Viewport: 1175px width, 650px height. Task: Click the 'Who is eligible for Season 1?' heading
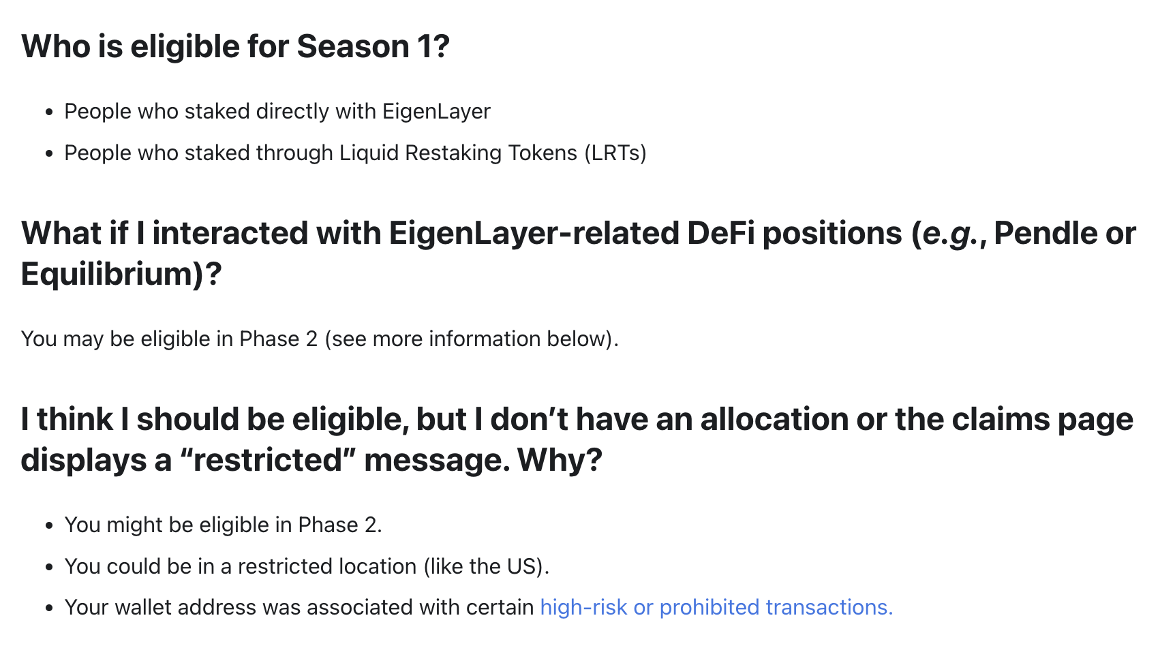235,47
